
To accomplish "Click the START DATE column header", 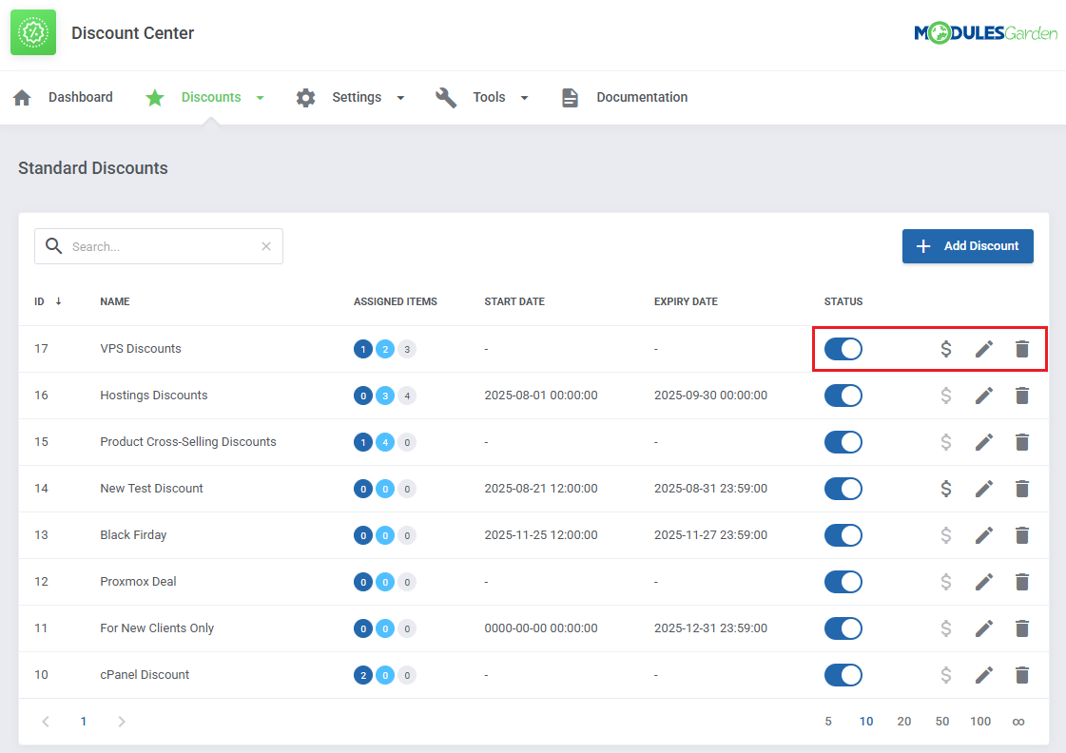I will (514, 301).
